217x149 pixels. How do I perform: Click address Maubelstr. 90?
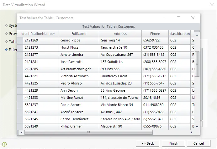120,127
